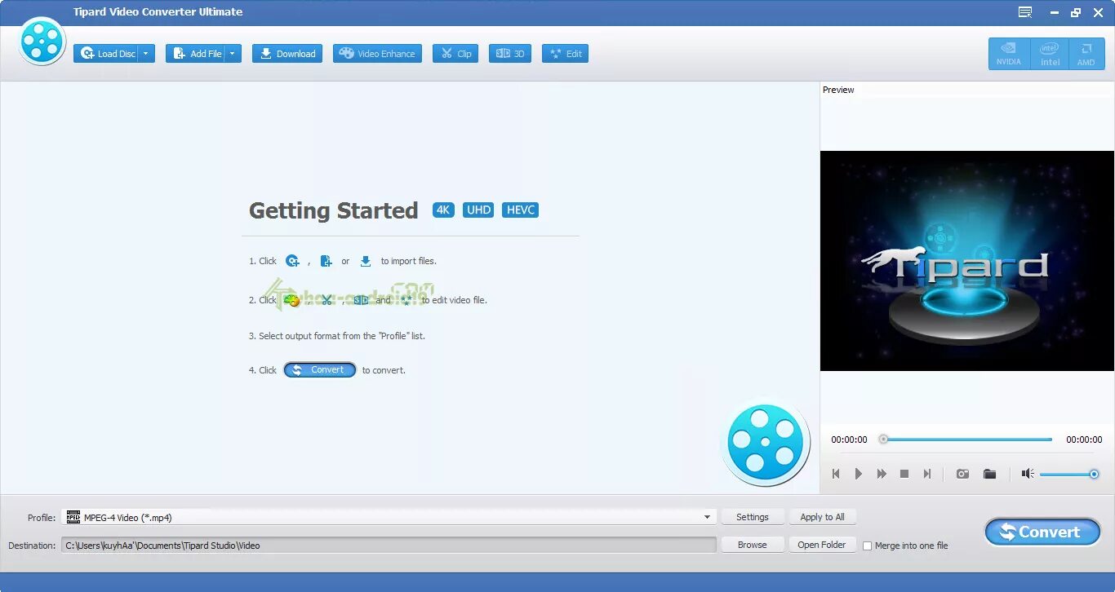Click the Tipard logo icon at top left
The height and width of the screenshot is (592, 1115).
(41, 41)
